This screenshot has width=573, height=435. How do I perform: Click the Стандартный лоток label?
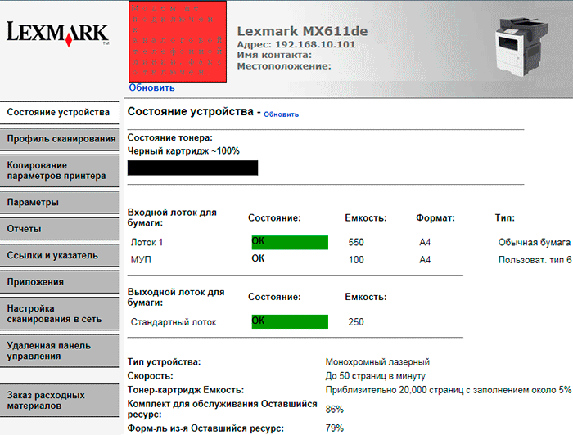pos(174,322)
